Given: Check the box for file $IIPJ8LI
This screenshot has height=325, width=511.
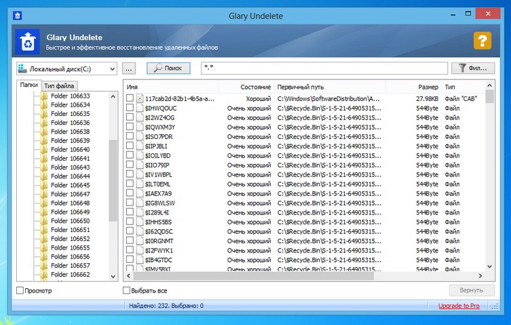Looking at the screenshot, I should click(x=130, y=145).
